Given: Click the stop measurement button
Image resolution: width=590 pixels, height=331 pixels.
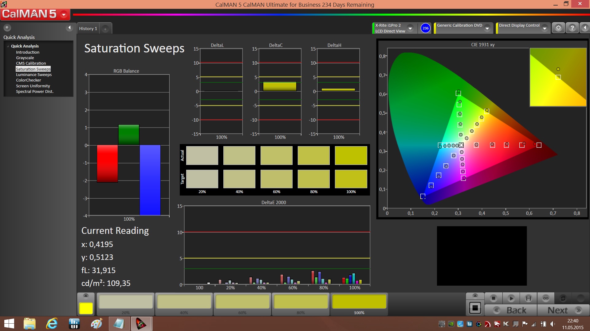Looking at the screenshot, I should (x=494, y=298).
